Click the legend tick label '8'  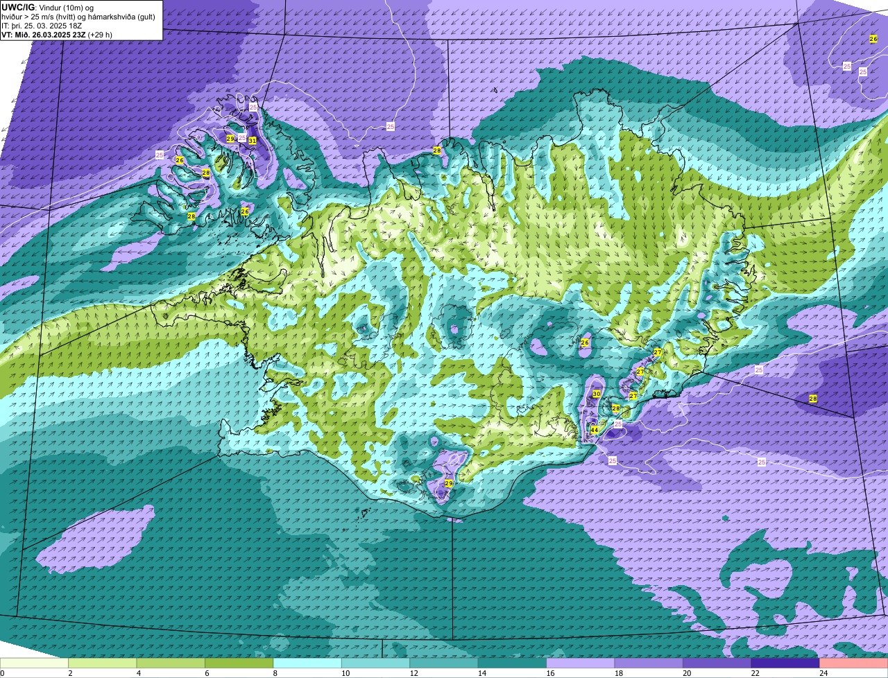coord(275,672)
